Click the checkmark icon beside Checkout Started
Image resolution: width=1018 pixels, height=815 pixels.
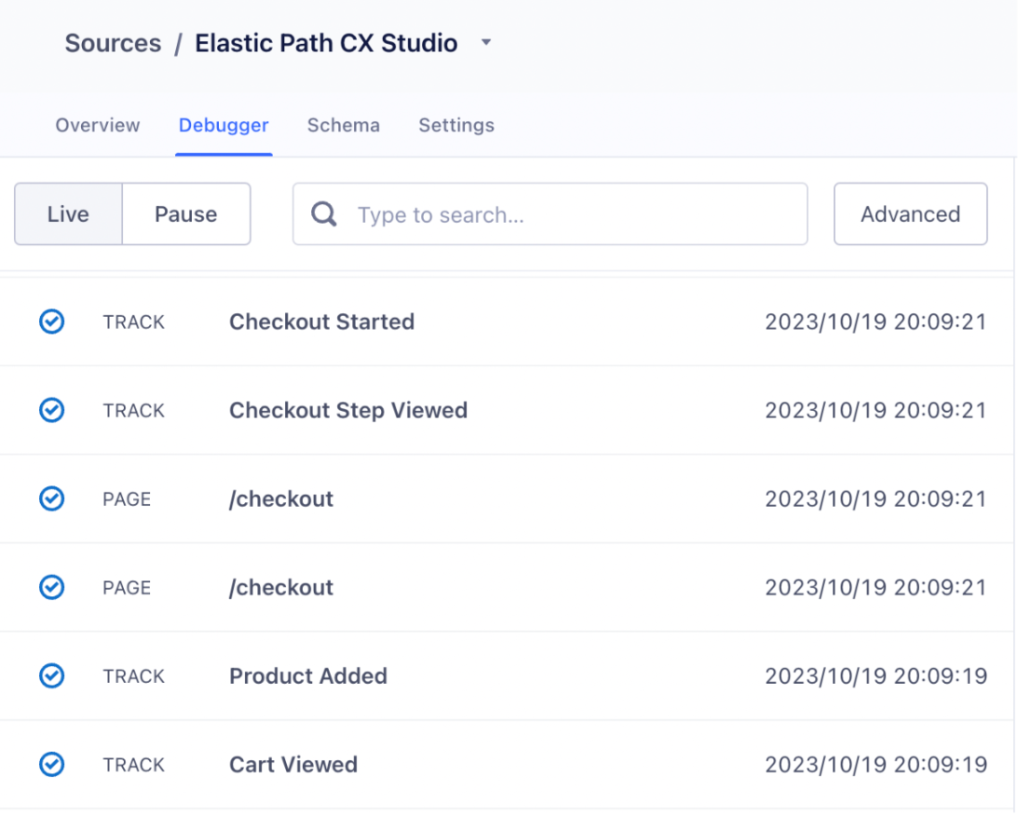click(52, 321)
